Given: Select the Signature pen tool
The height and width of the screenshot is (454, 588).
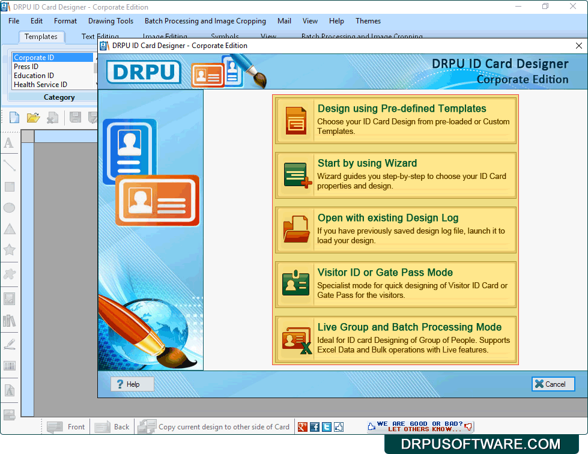Looking at the screenshot, I should click(x=10, y=344).
